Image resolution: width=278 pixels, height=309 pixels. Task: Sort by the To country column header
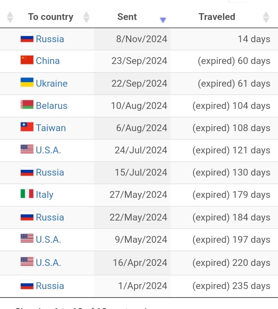pyautogui.click(x=51, y=17)
